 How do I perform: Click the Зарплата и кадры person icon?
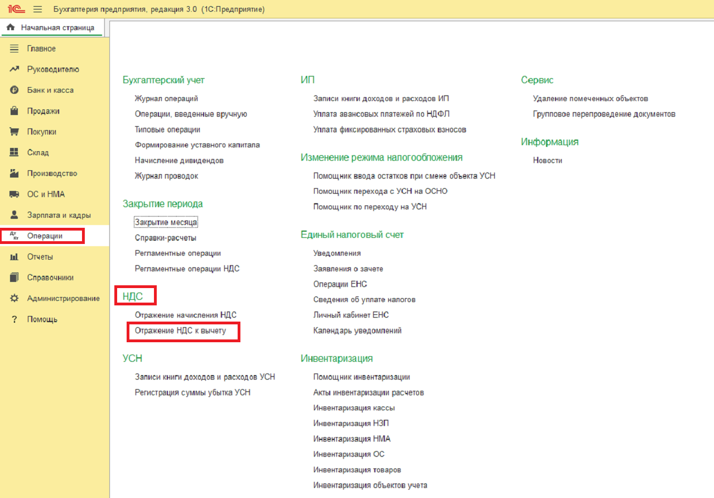15,215
